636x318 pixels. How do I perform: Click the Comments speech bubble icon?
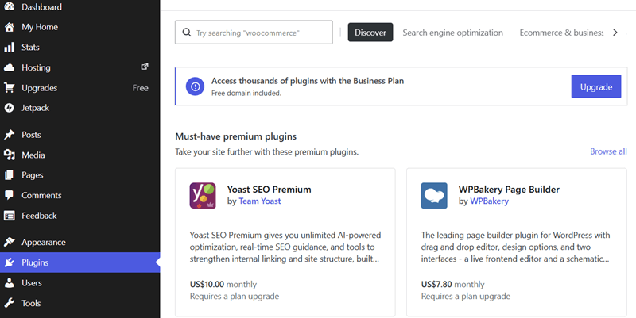(9, 195)
